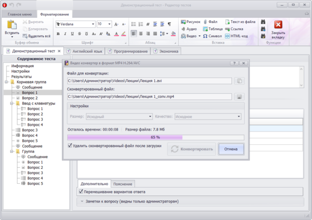Collapse the Корневая группа tree node
Image resolution: width=312 pixels, height=220 pixels.
[6, 82]
